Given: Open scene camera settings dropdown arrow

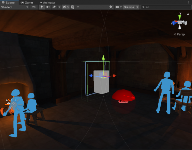Looking at the screenshot, I should 121,7.
